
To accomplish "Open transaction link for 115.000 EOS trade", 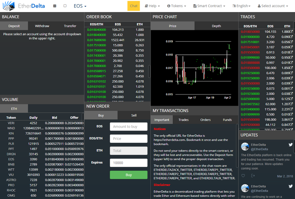I will pyautogui.click(x=291, y=109).
